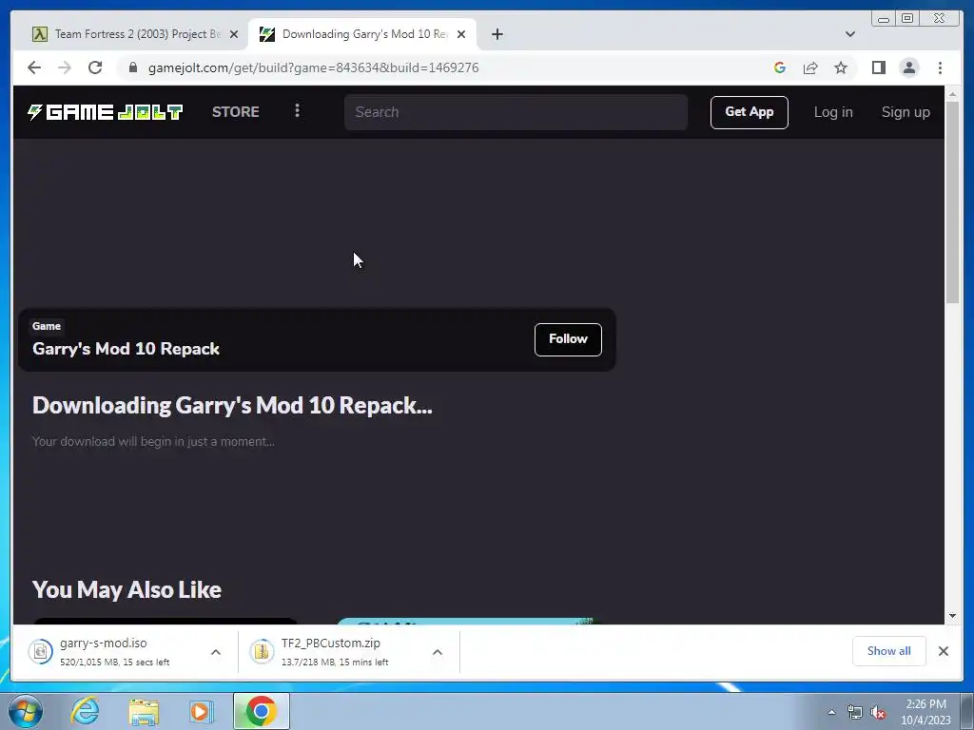
Task: Close the Team Fortress 2 tab
Action: (234, 34)
